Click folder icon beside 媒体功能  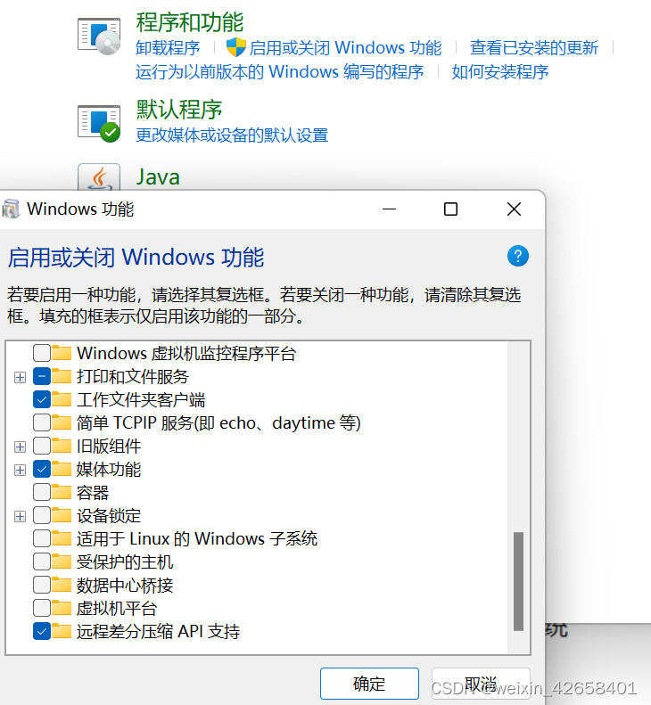pos(62,469)
